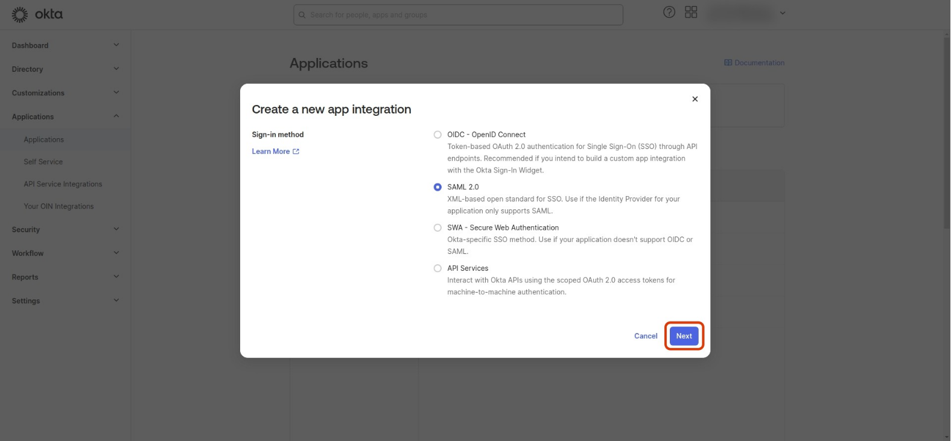Click the 'Sign-in method' label
Image resolution: width=951 pixels, height=441 pixels.
[x=278, y=135]
